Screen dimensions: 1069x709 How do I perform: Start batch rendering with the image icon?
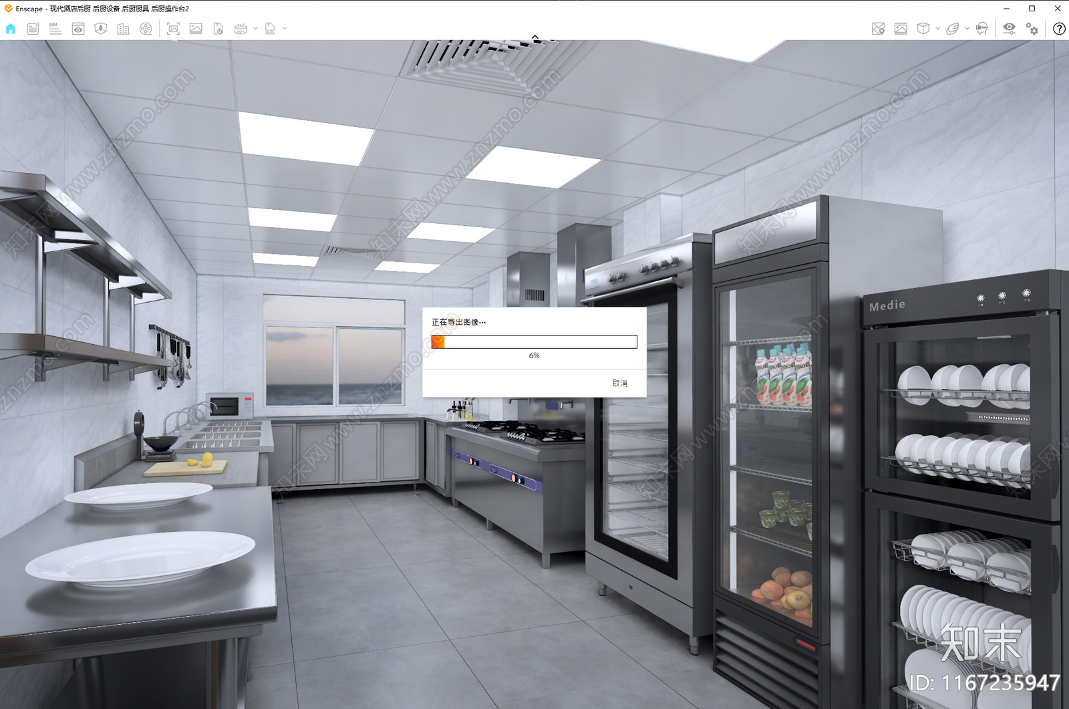[x=196, y=29]
